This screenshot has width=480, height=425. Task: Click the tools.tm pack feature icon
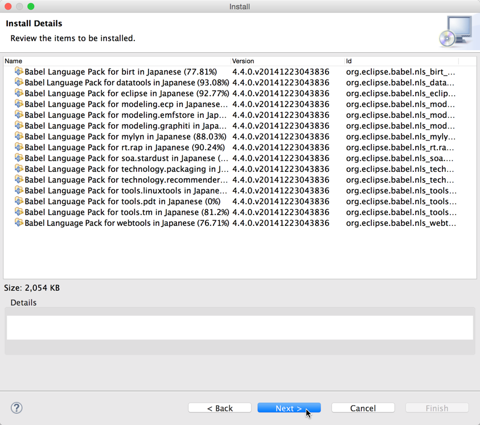(19, 212)
